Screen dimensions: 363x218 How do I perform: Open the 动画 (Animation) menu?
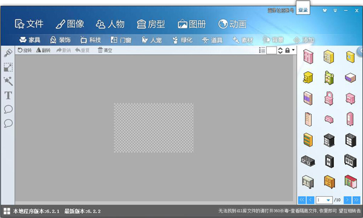pyautogui.click(x=232, y=24)
